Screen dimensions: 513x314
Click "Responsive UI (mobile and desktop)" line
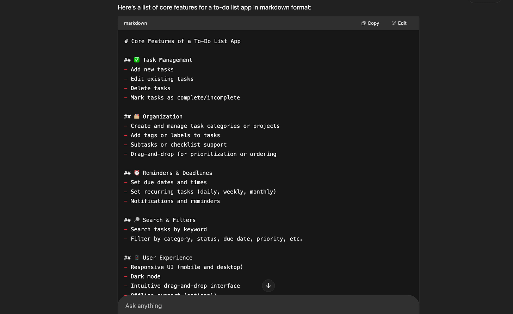tap(187, 267)
